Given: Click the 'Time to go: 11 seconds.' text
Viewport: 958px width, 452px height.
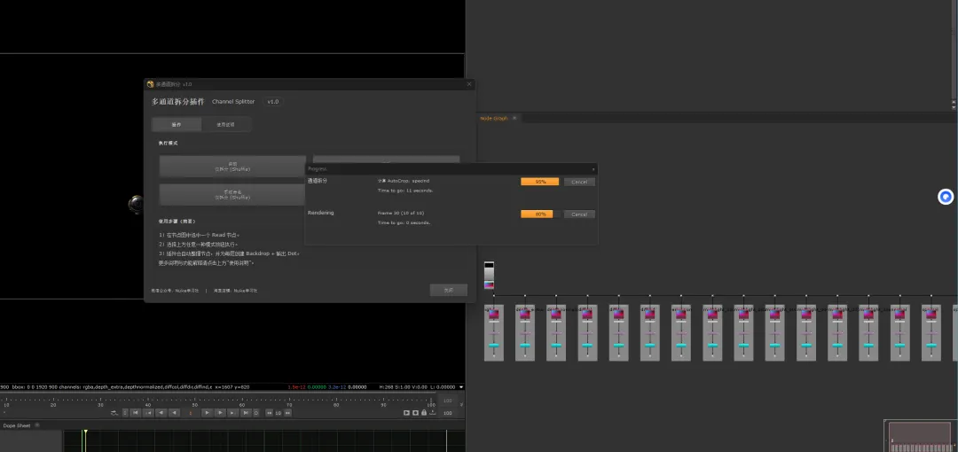Looking at the screenshot, I should [405, 191].
